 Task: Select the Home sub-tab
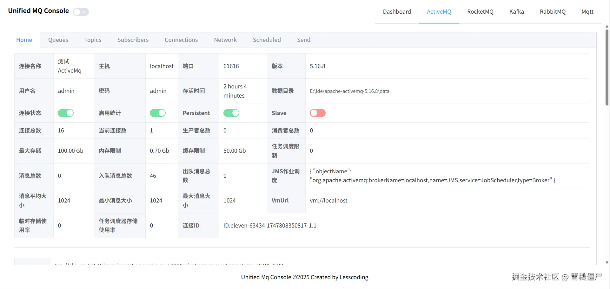click(x=24, y=40)
